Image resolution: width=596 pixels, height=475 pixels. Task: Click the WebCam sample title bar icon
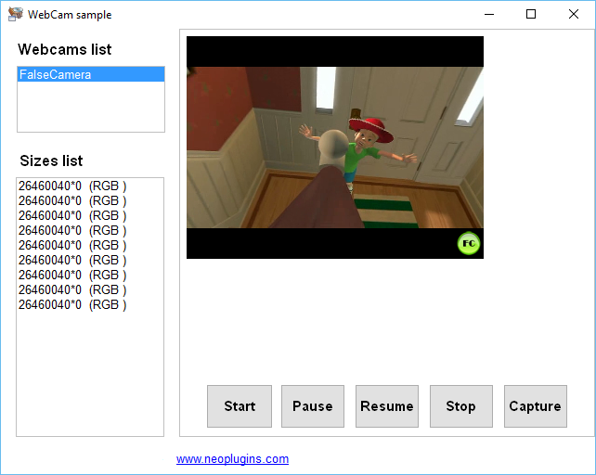tap(16, 14)
